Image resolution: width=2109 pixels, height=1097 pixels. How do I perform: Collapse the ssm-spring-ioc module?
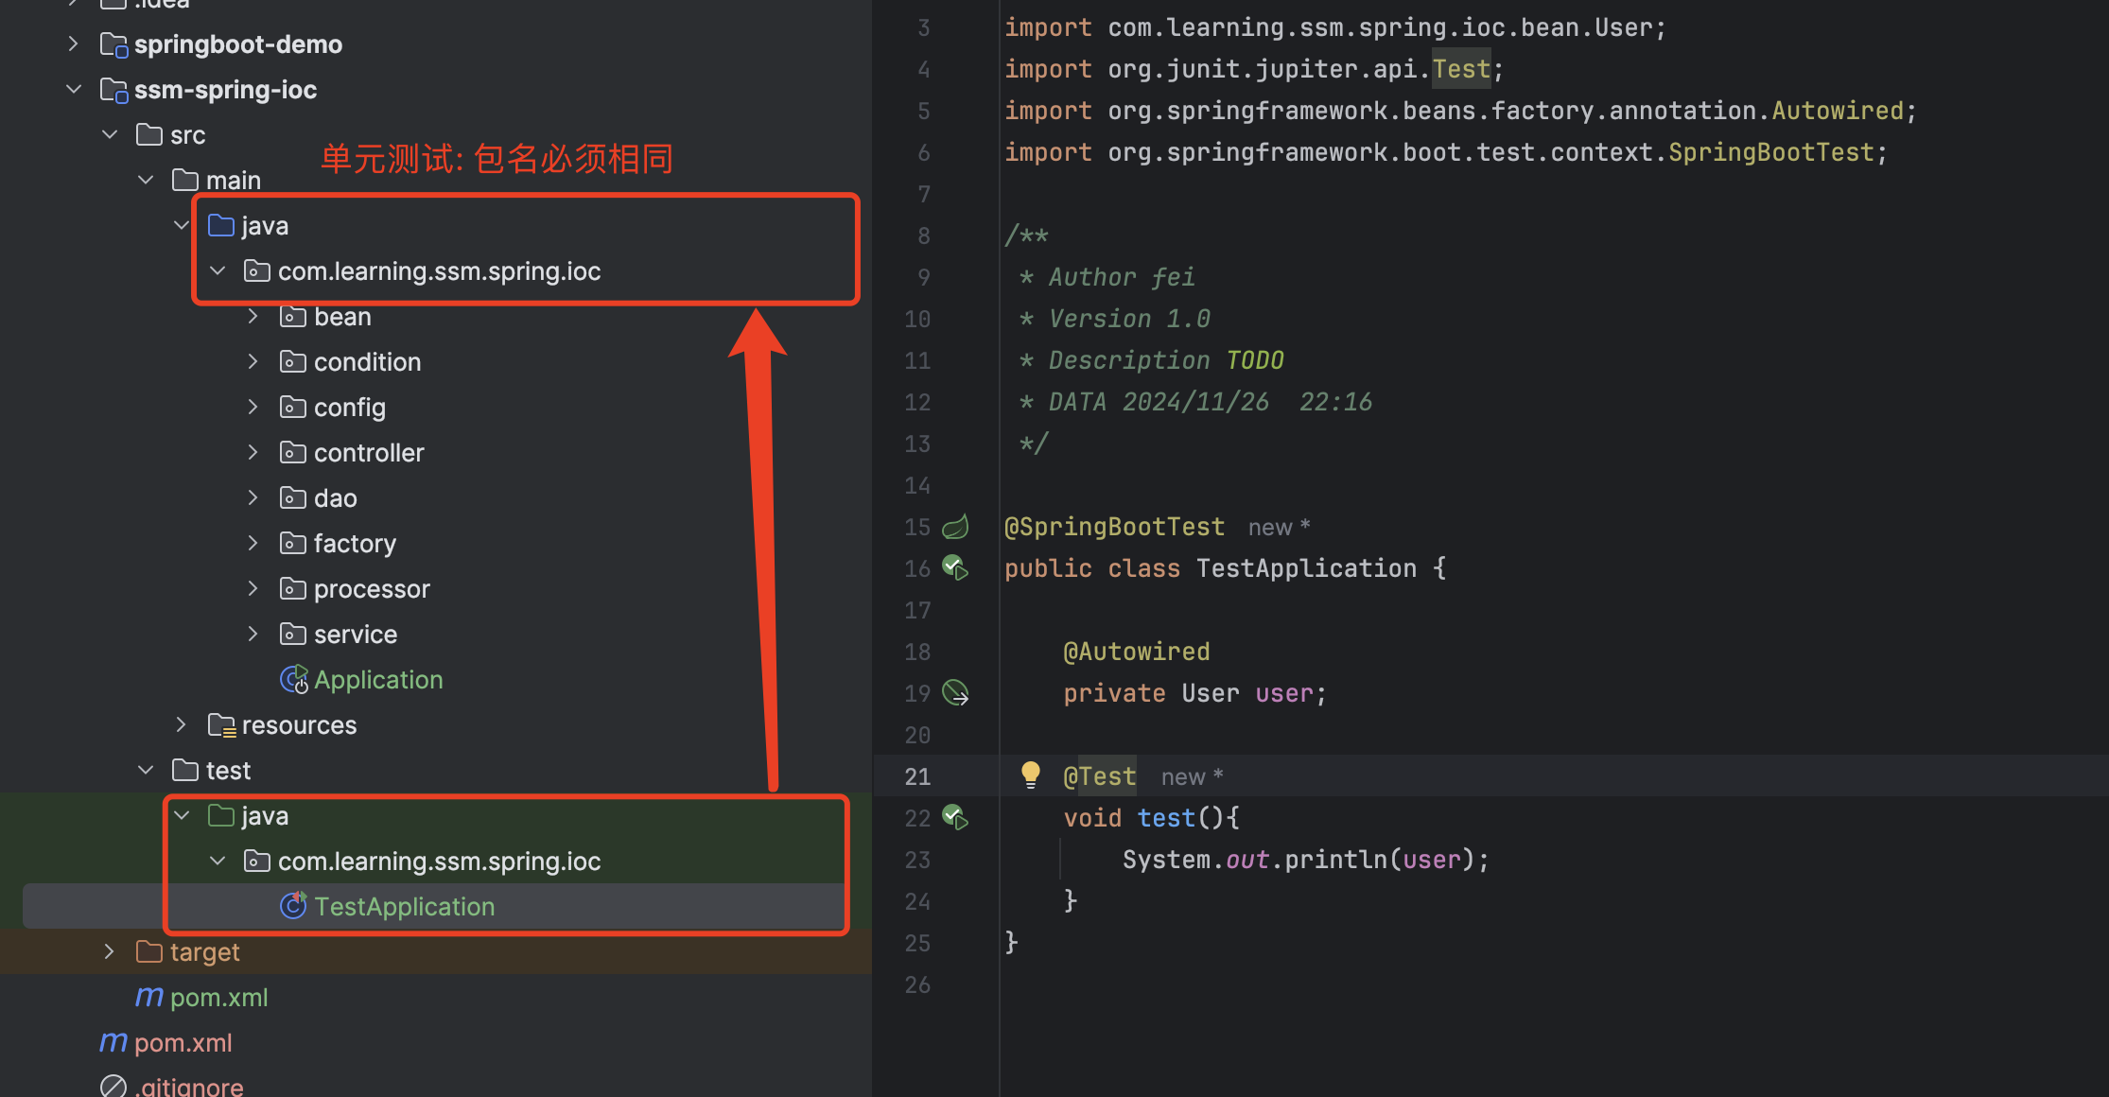pyautogui.click(x=74, y=89)
